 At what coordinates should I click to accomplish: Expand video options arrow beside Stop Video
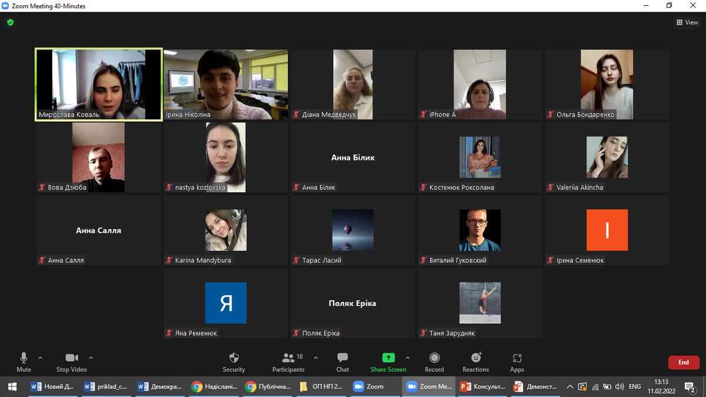(x=91, y=358)
